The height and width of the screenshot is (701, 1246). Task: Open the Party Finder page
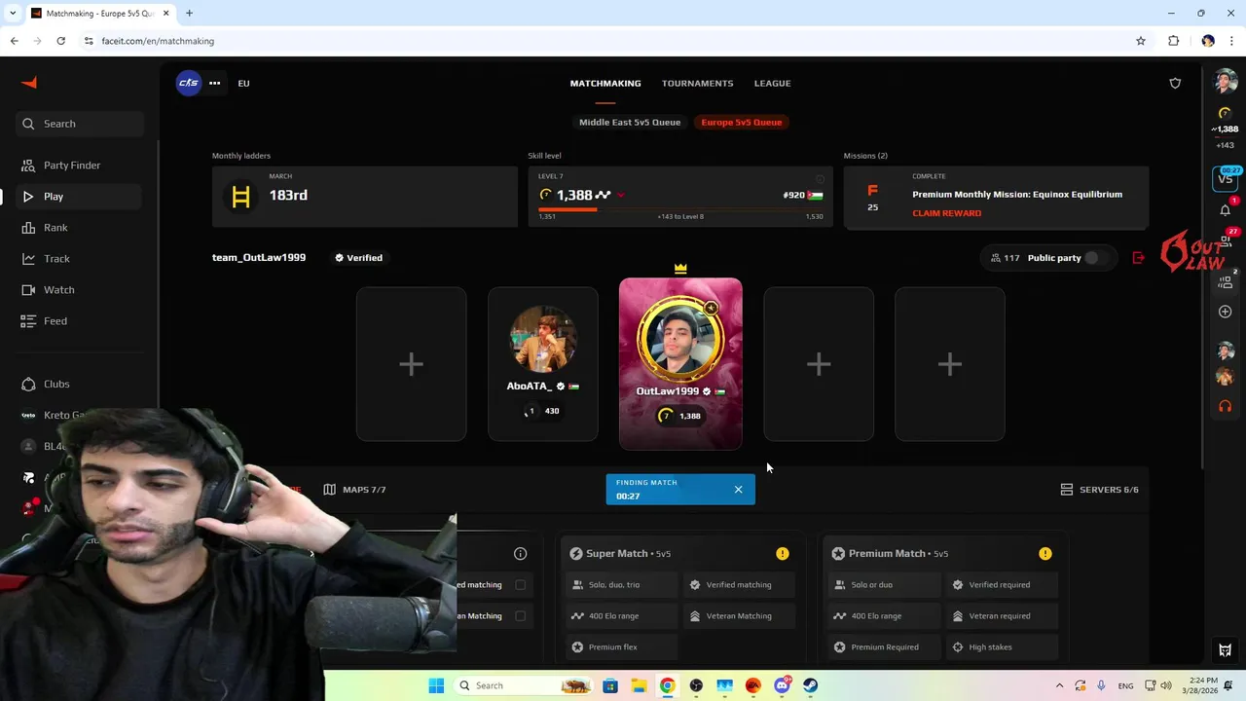pyautogui.click(x=72, y=166)
